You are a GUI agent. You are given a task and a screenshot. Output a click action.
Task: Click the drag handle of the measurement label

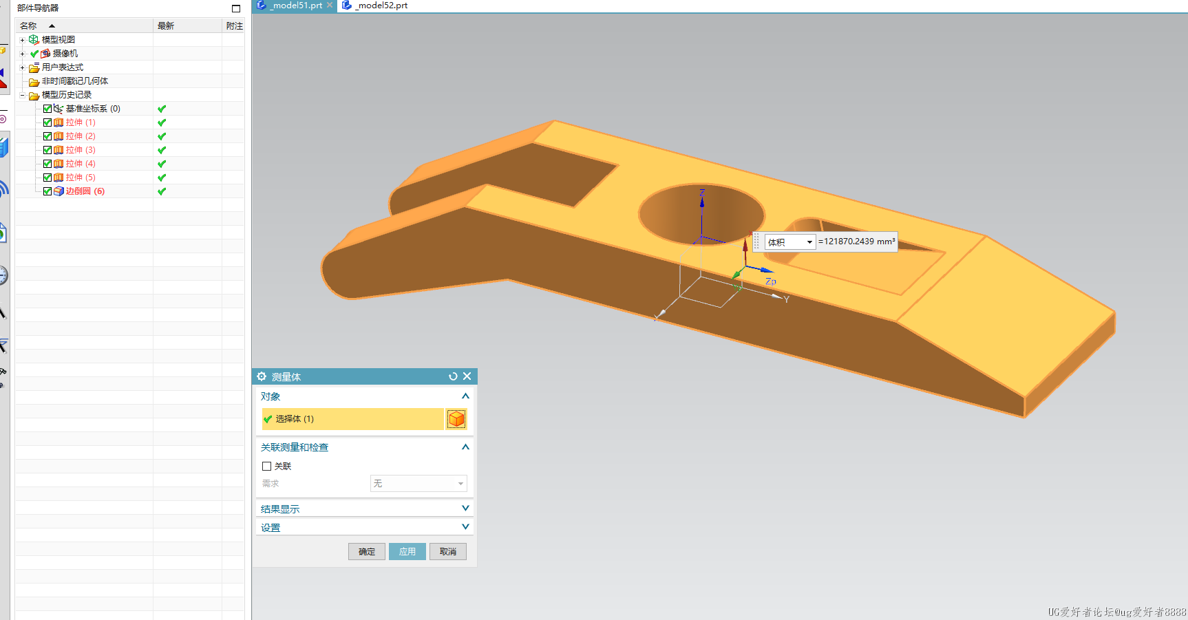(757, 242)
